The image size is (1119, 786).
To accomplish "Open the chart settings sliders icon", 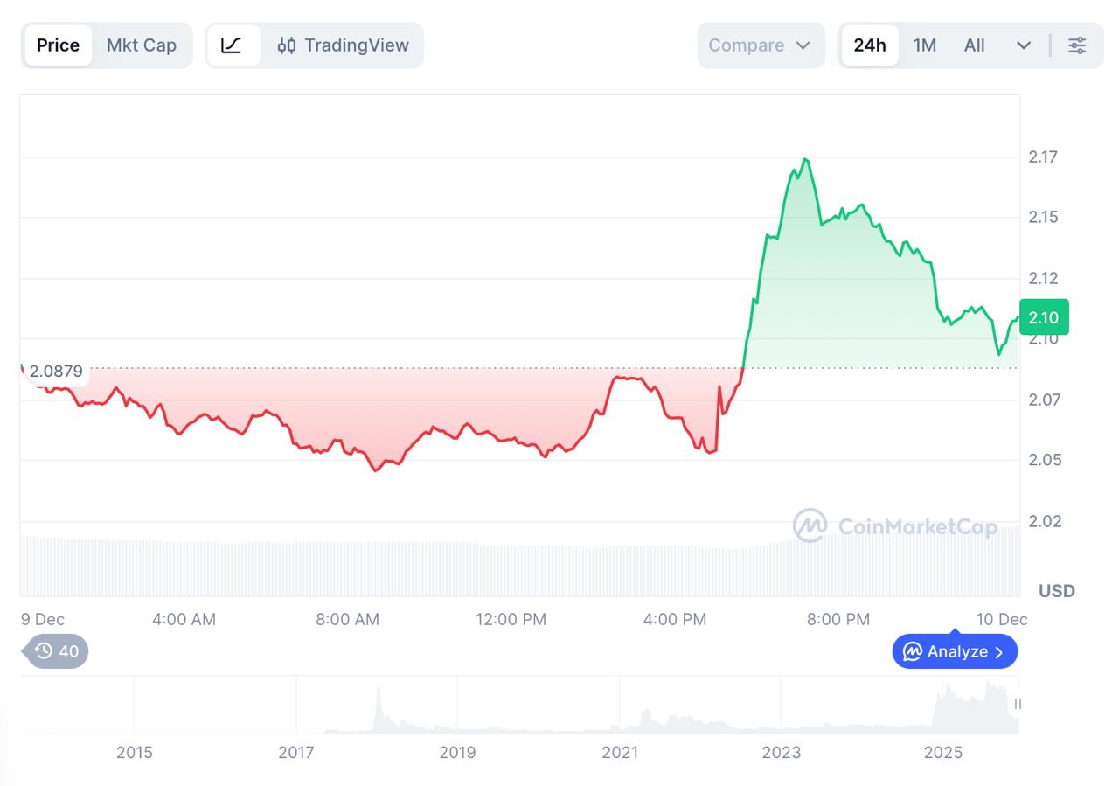I will (x=1077, y=45).
